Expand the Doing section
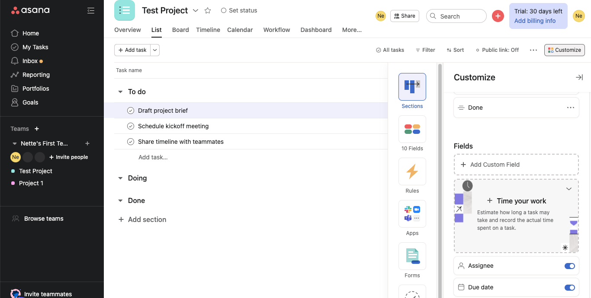This screenshot has height=298, width=591. pyautogui.click(x=120, y=178)
